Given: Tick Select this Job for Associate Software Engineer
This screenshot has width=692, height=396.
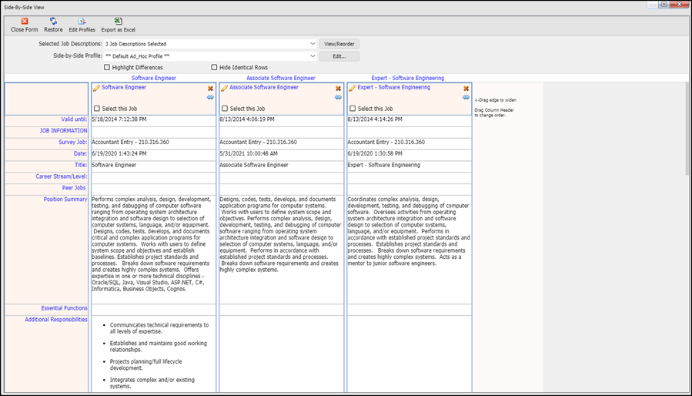Looking at the screenshot, I should point(225,109).
